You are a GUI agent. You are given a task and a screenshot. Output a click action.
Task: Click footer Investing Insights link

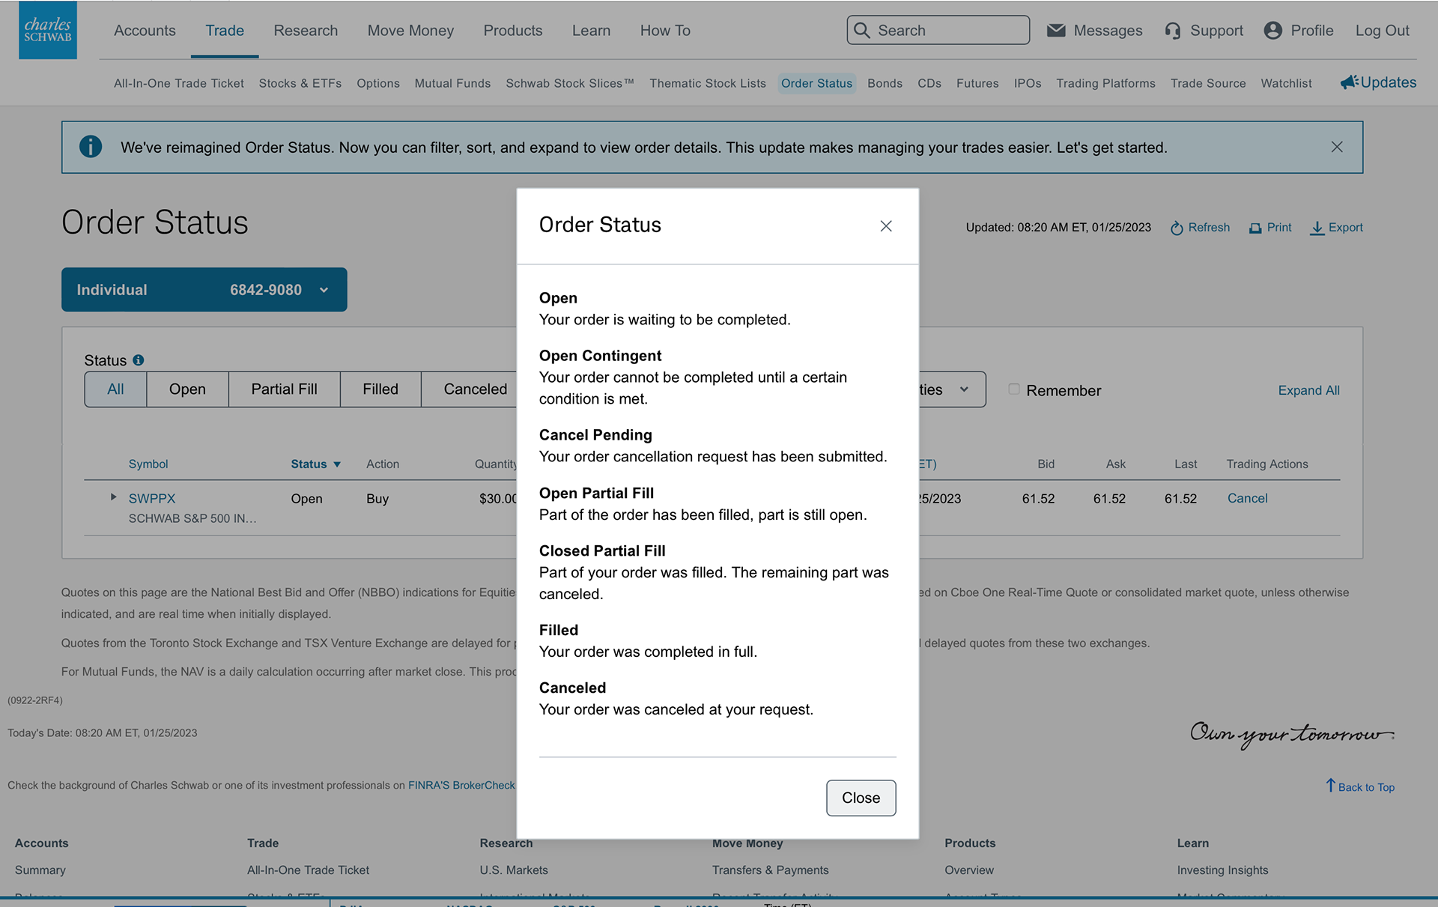(x=1222, y=870)
